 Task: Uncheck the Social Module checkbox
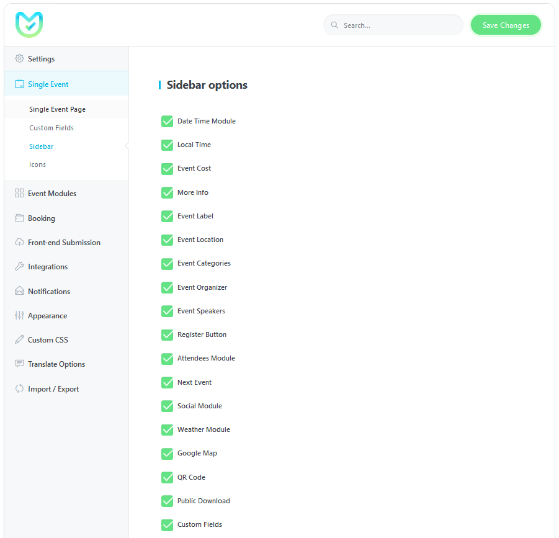[x=167, y=406]
